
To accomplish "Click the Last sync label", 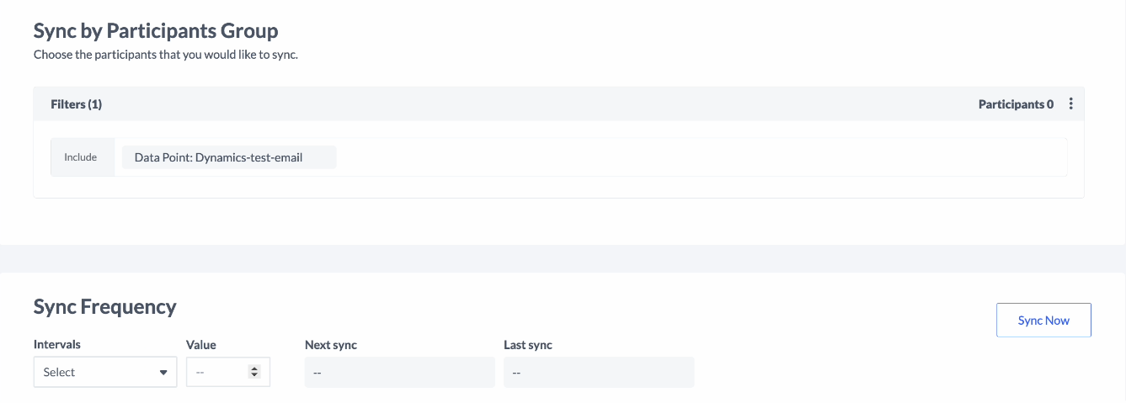I will [528, 345].
